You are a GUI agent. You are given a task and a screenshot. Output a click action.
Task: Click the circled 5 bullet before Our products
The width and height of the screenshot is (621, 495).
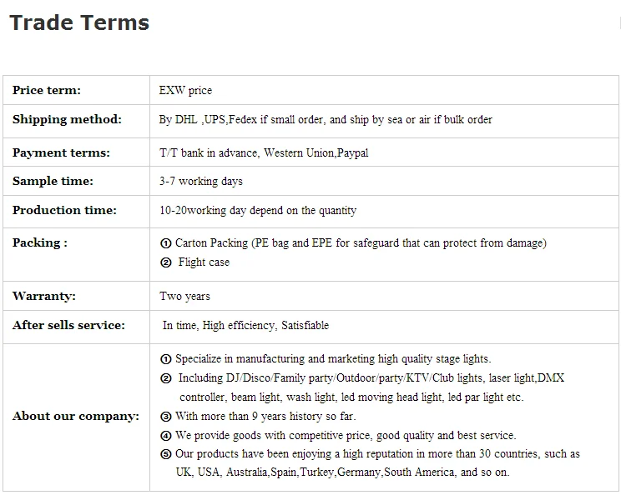pyautogui.click(x=165, y=455)
